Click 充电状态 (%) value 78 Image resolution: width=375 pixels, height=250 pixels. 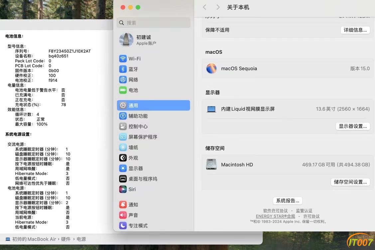click(x=63, y=105)
